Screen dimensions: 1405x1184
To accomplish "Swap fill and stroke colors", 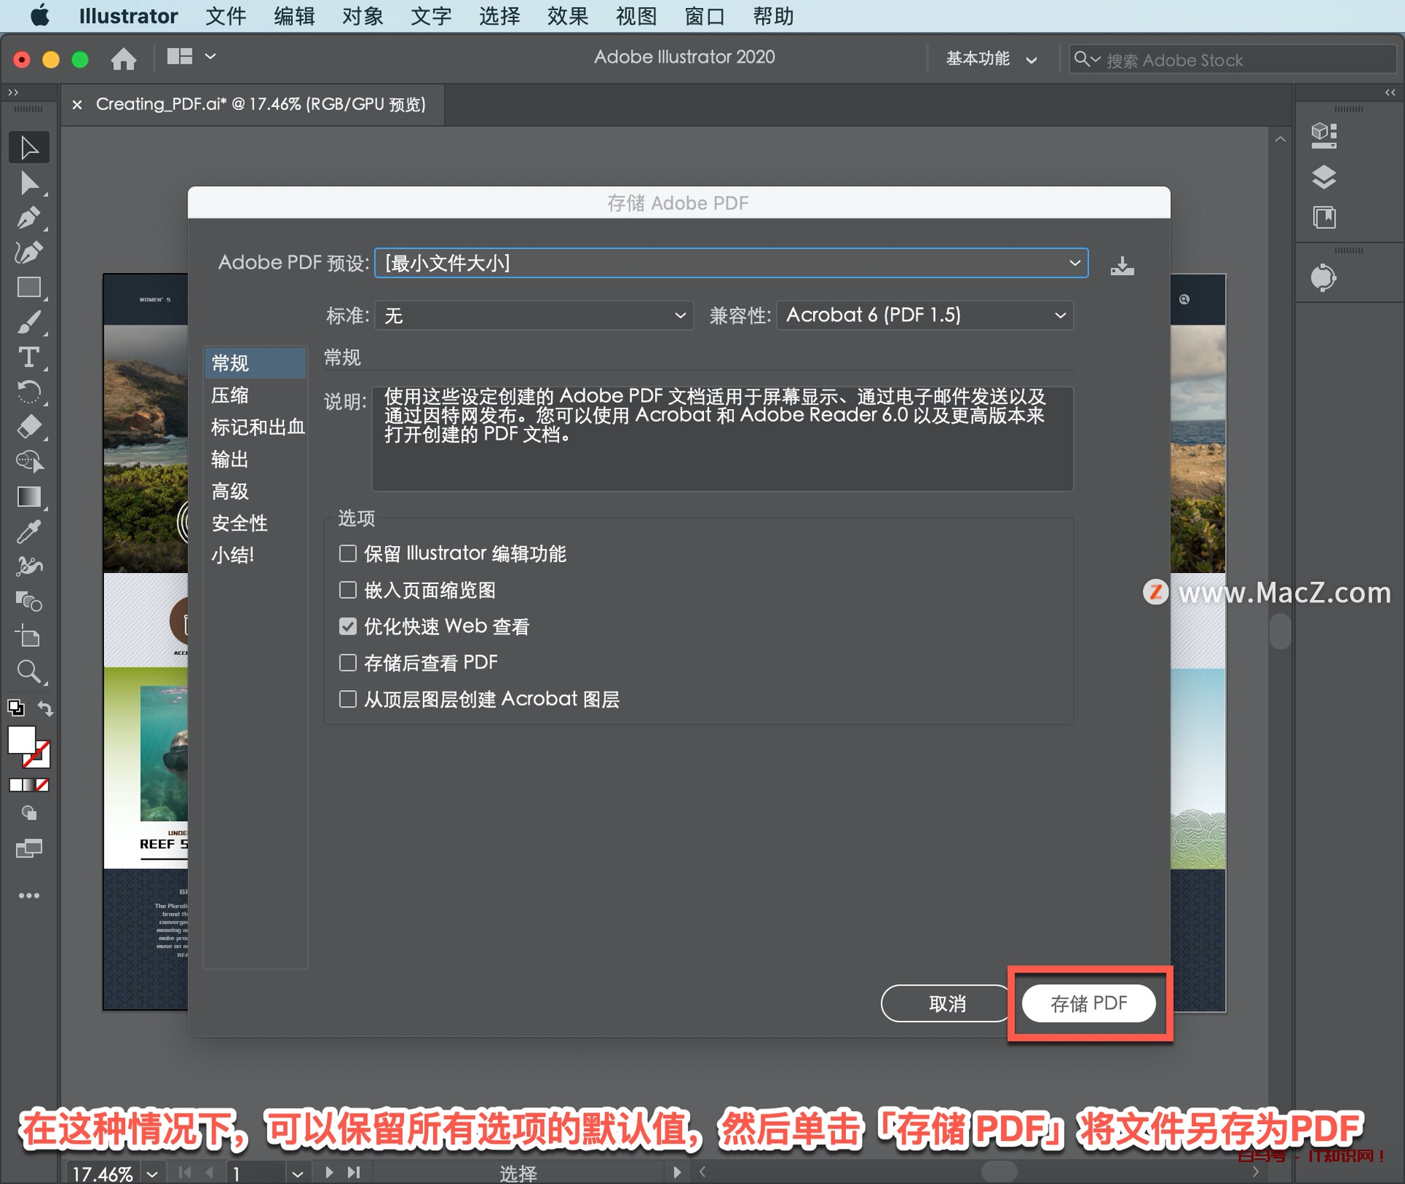I will coord(45,708).
